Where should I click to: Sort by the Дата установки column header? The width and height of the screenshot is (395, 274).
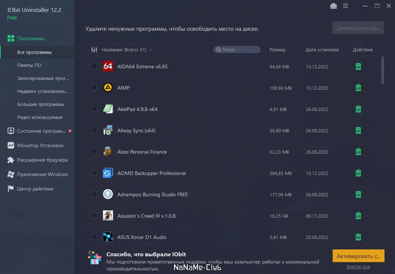[x=322, y=50]
